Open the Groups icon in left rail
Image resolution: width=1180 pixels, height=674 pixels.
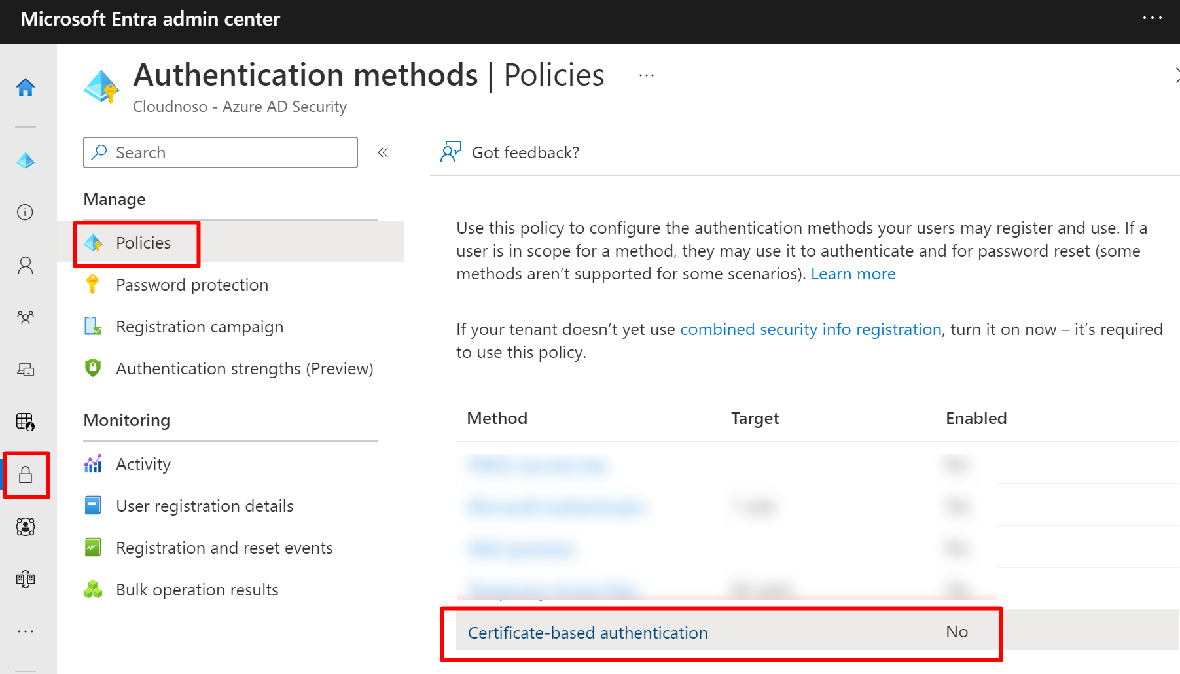click(x=26, y=317)
